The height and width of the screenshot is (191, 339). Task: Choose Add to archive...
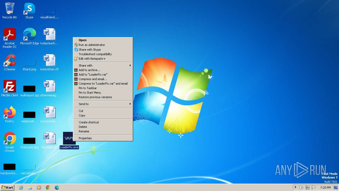[x=103, y=70]
